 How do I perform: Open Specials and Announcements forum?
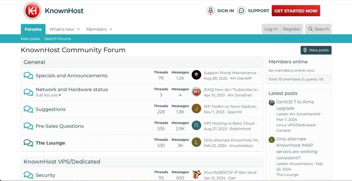71,76
